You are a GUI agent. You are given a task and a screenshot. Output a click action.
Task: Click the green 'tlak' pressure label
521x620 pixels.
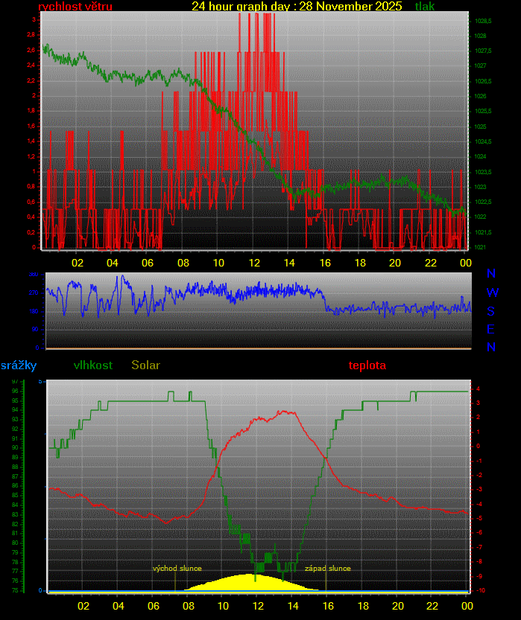tap(425, 7)
